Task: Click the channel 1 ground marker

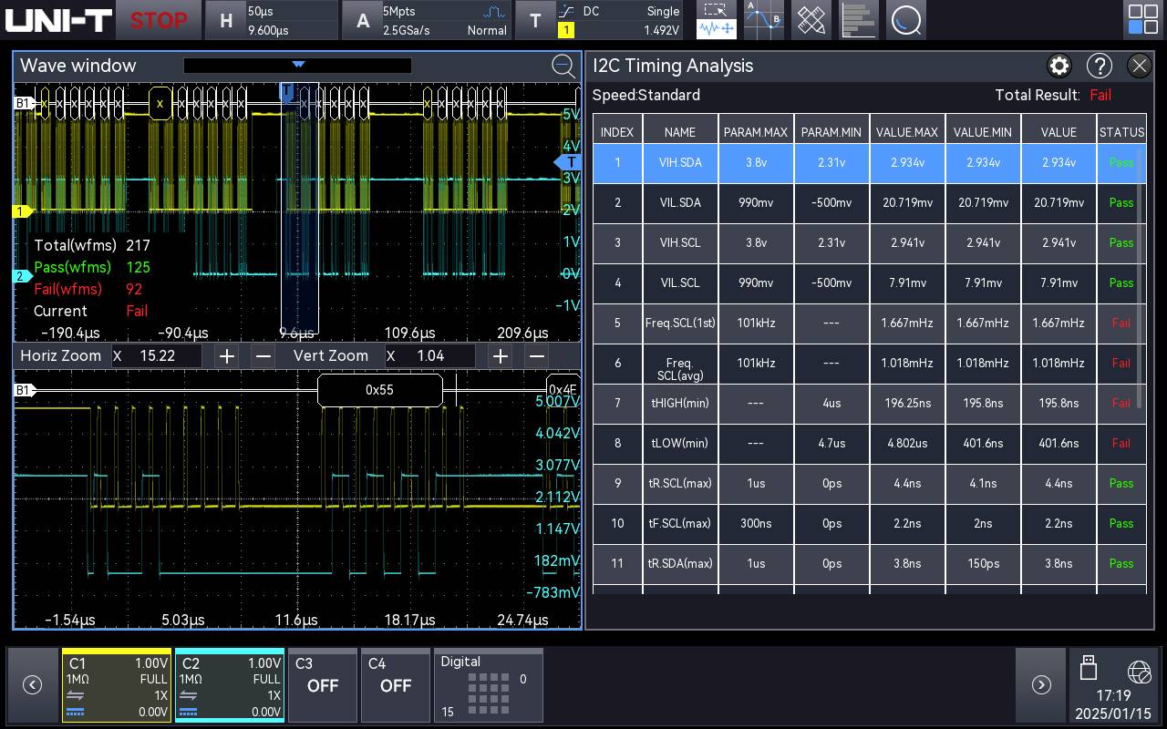Action: (x=22, y=211)
